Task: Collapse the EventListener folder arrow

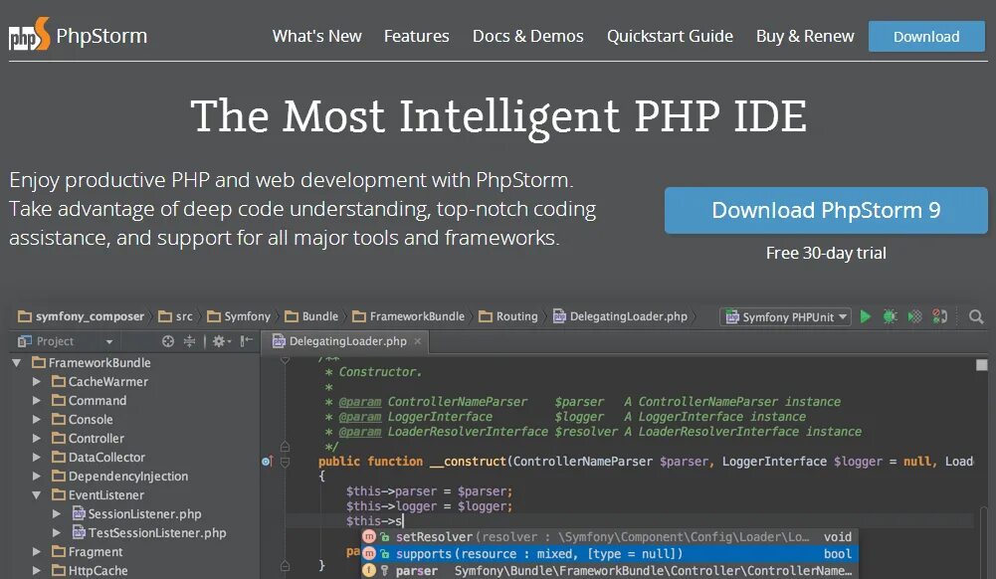Action: pos(37,495)
